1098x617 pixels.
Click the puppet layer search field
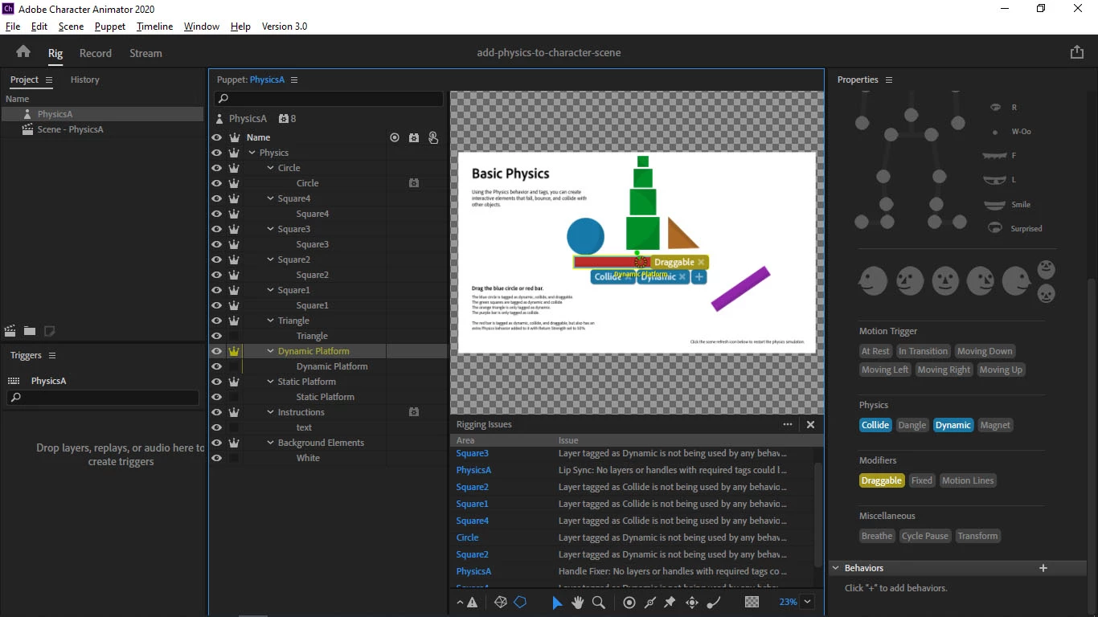(x=329, y=98)
